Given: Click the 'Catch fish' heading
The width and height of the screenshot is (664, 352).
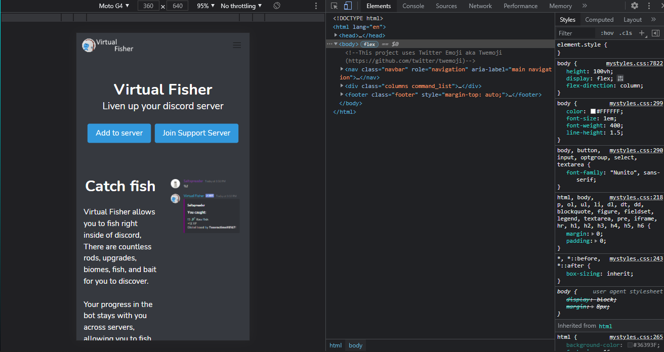Looking at the screenshot, I should point(120,186).
